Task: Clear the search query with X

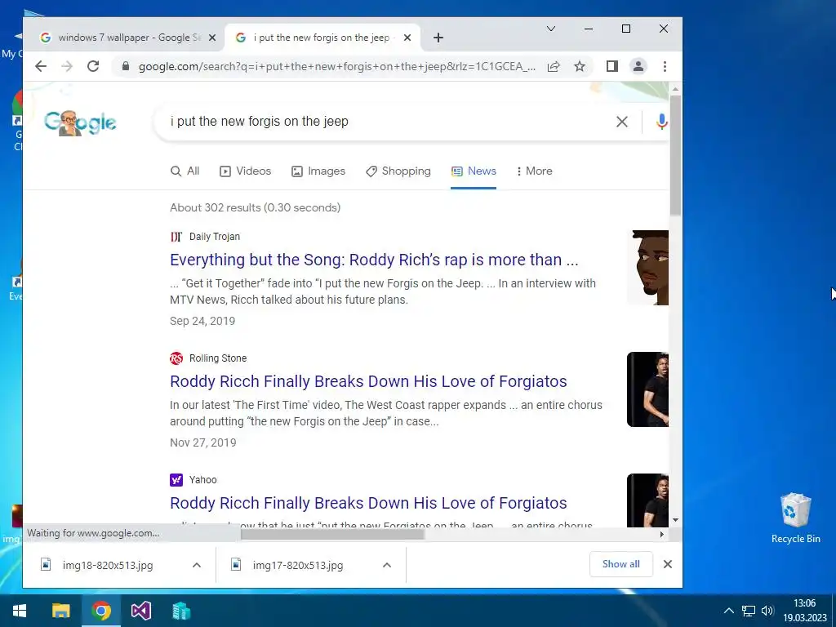Action: 621,122
